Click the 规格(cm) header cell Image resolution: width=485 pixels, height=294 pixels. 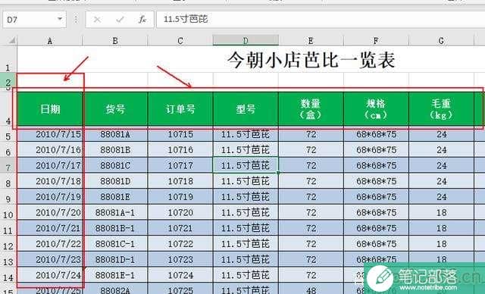click(376, 109)
